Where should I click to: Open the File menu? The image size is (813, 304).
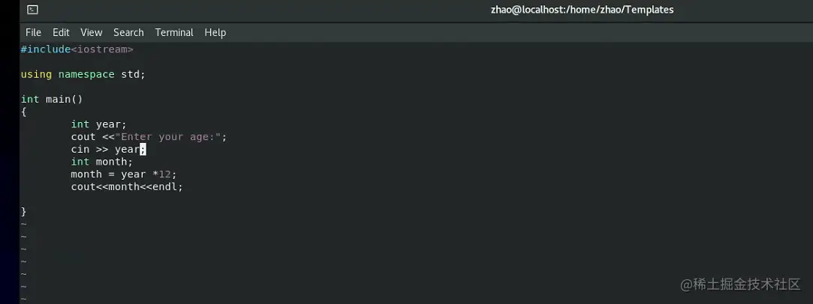pos(33,33)
